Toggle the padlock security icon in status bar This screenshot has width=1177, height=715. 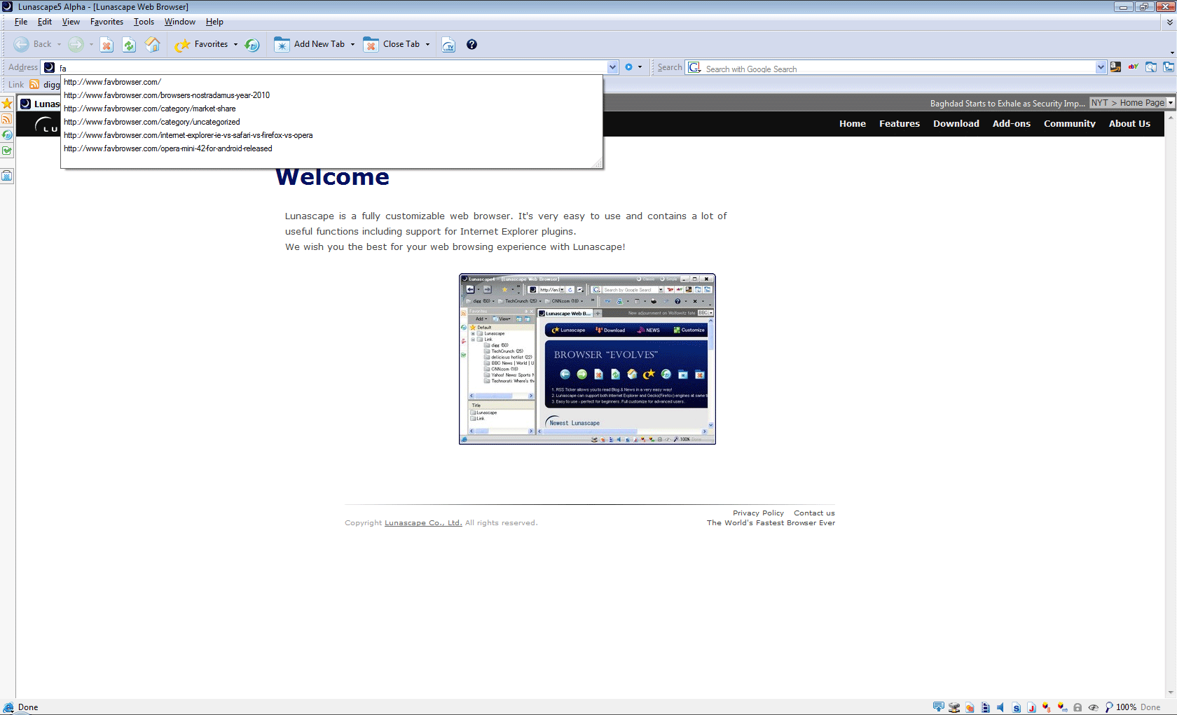coord(1078,707)
